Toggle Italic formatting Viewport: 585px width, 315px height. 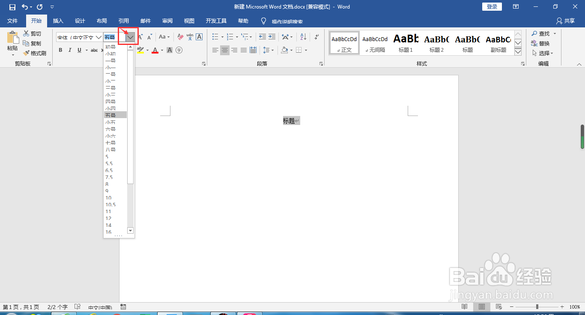coord(70,50)
